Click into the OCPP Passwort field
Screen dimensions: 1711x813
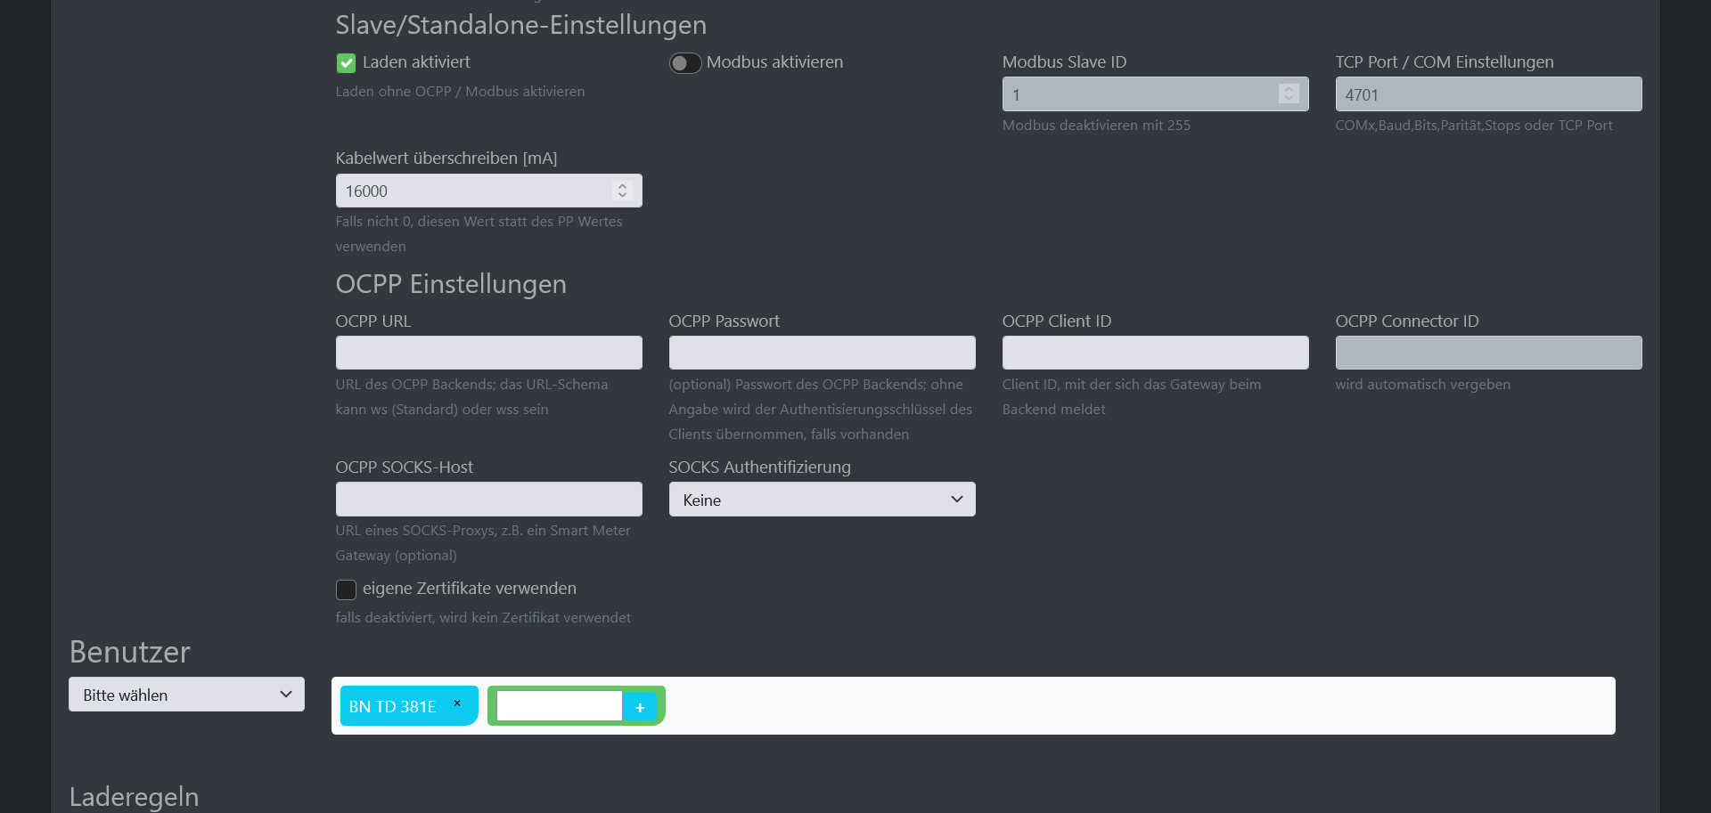822,353
